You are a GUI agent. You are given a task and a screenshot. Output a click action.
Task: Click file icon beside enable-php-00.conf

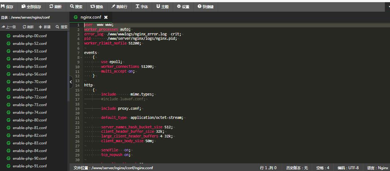click(x=8, y=36)
